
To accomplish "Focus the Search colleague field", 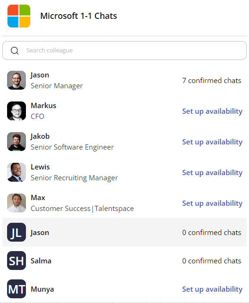I will click(124, 50).
